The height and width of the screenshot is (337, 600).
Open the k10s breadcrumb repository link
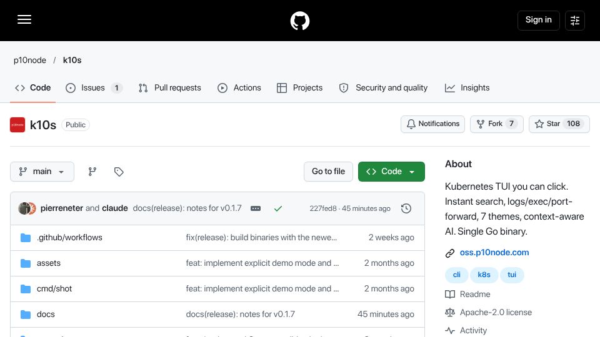click(x=72, y=60)
